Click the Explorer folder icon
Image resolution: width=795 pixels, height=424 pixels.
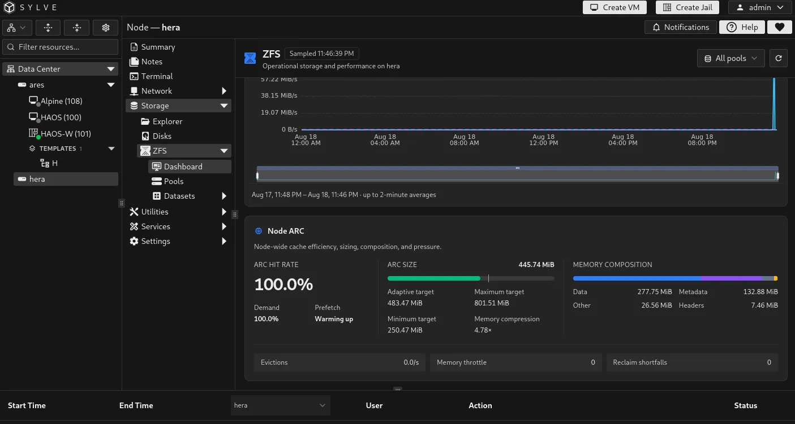145,121
